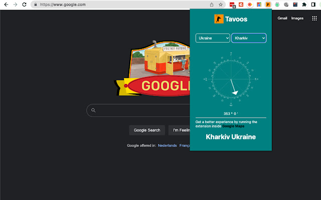Viewport: 321px width, 200px height.
Task: Click the '353 ° 0 '' bearing readout
Action: coord(231,113)
